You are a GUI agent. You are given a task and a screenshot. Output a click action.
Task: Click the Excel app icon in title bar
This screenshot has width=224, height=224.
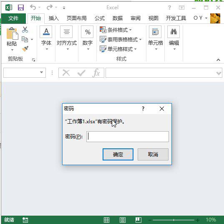coord(9,7)
